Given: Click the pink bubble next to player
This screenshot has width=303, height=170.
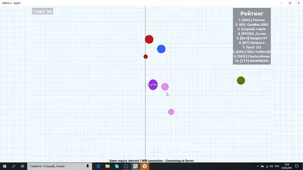Looking at the screenshot, I should point(165,87).
